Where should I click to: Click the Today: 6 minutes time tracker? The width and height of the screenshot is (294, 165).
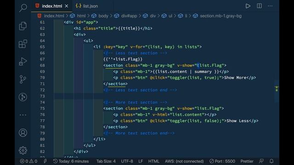pos(71,161)
